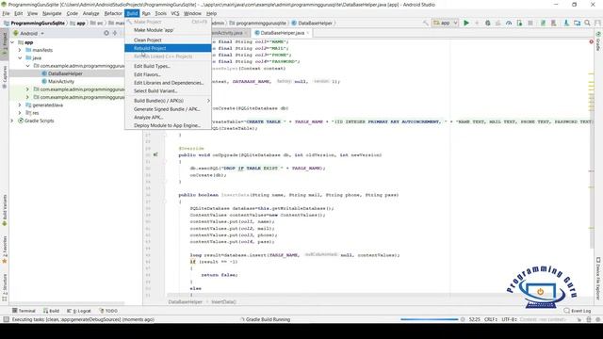
Task: Open Device File Explorer side tab
Action: pyautogui.click(x=598, y=278)
